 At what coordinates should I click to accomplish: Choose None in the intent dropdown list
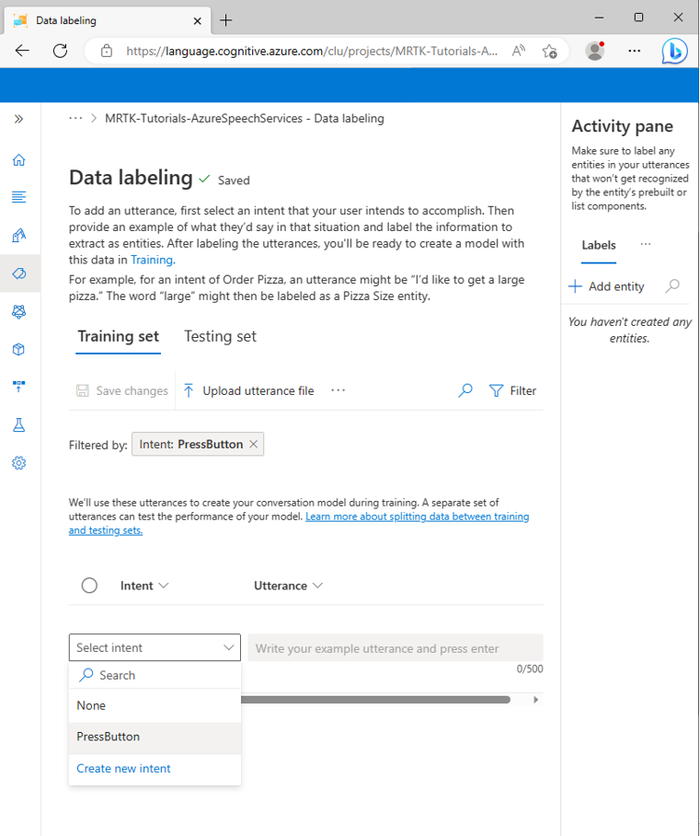(90, 705)
